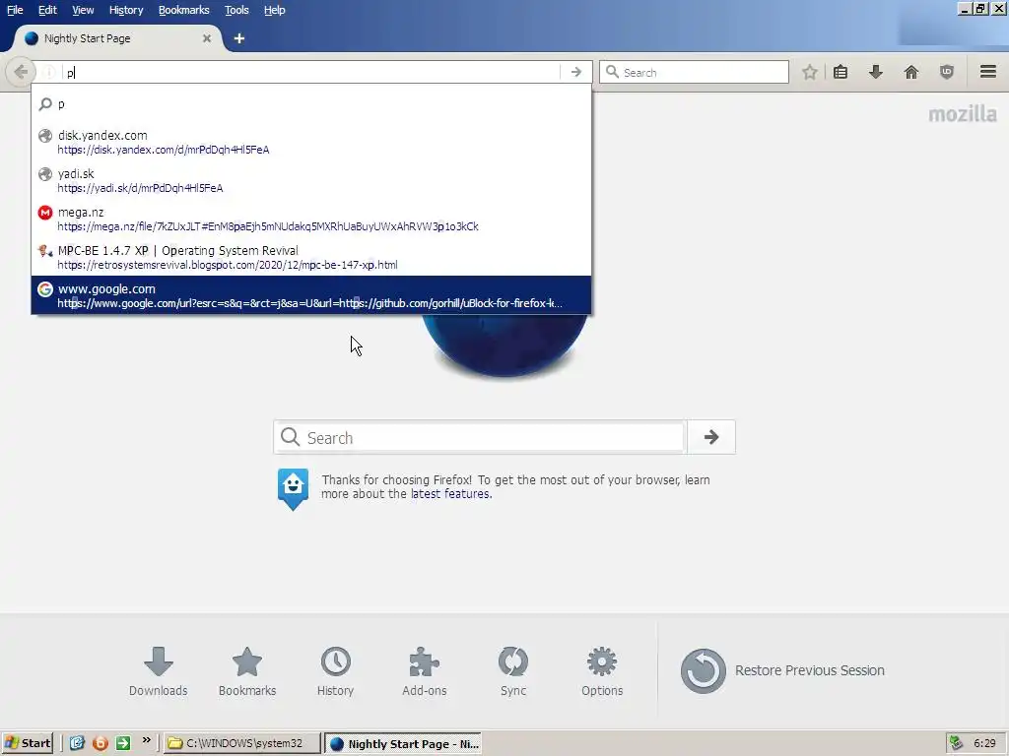This screenshot has width=1009, height=756.
Task: Show your bookmarks list icon
Action: [841, 72]
